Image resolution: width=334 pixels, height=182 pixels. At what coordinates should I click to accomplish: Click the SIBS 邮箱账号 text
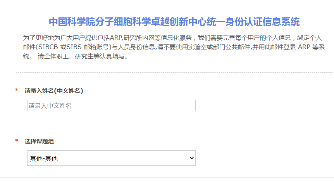[88, 48]
